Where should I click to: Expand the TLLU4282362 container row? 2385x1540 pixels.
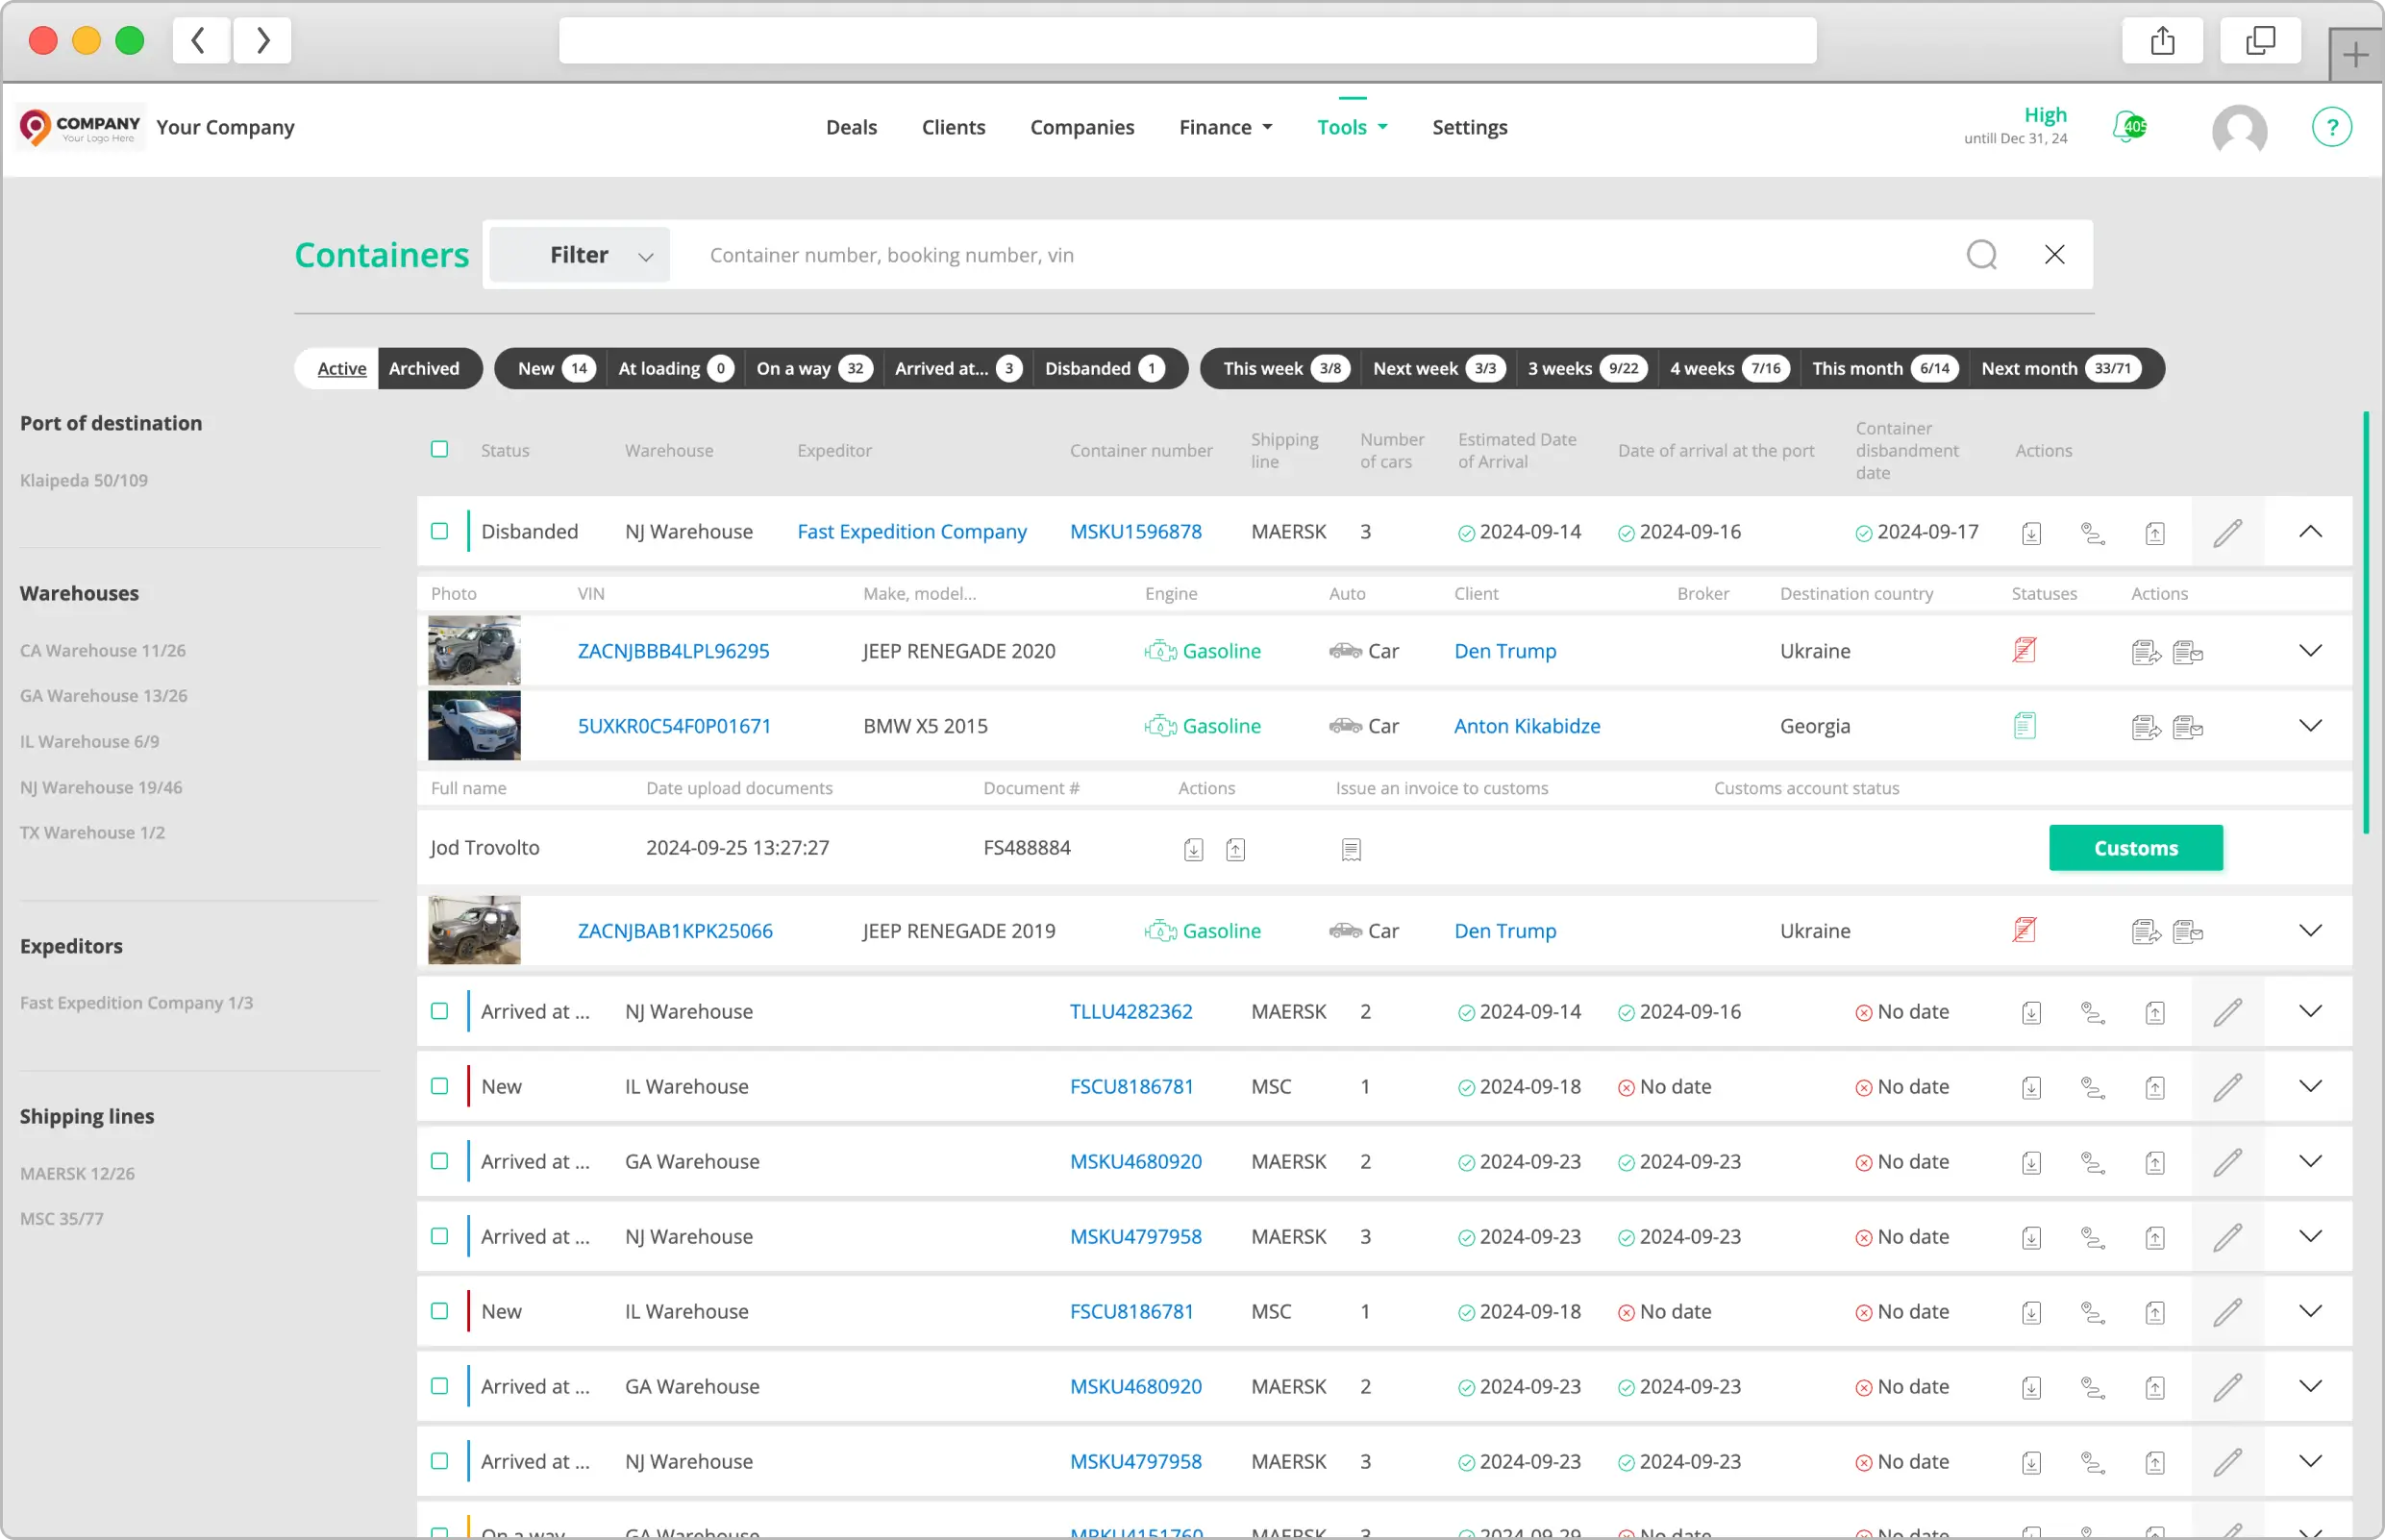tap(2310, 1011)
